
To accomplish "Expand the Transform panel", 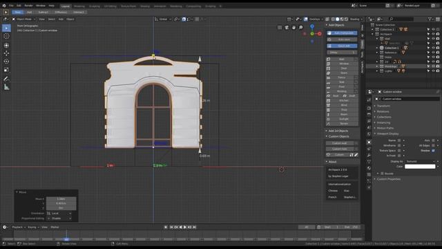I will tap(383, 106).
